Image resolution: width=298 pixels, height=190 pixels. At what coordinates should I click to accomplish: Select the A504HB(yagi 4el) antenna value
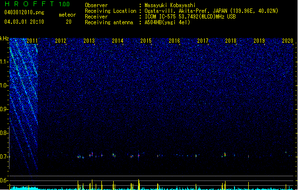click(167, 22)
